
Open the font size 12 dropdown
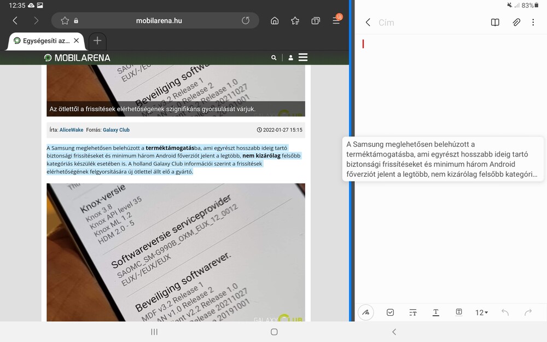[x=481, y=312]
